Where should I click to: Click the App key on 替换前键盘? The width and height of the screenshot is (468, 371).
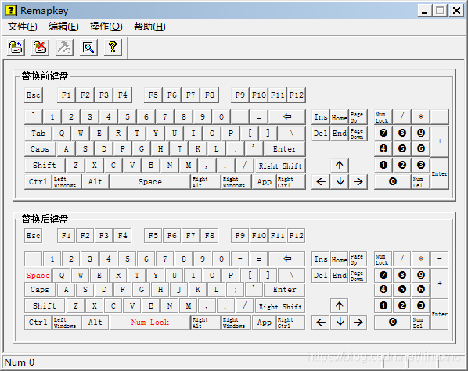265,182
